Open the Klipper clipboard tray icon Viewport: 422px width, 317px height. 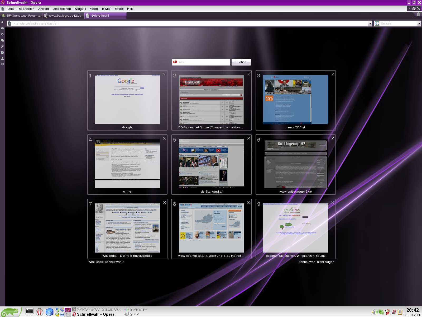tap(400, 312)
